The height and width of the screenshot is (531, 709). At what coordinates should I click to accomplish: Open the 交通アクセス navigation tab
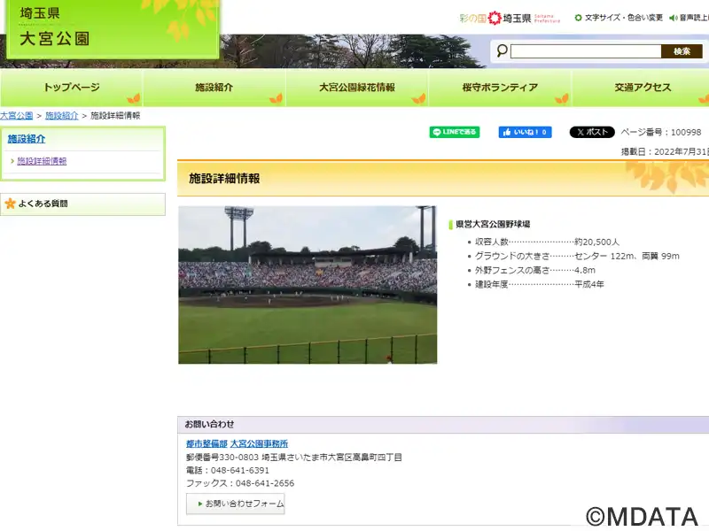pos(643,88)
